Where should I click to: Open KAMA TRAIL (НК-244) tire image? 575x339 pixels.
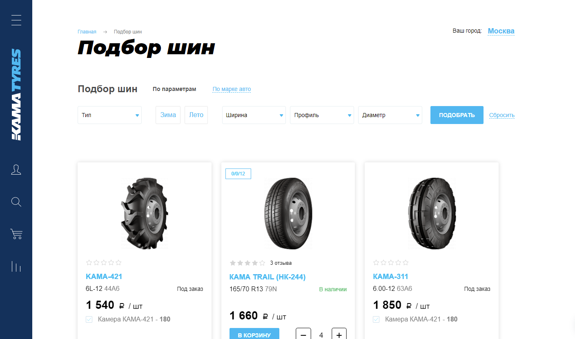pyautogui.click(x=288, y=213)
